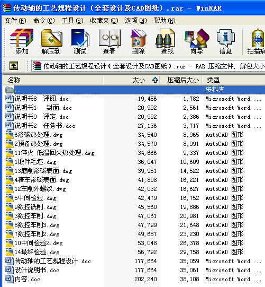Click DWG icon of 5中间检验.dwg

(10, 198)
